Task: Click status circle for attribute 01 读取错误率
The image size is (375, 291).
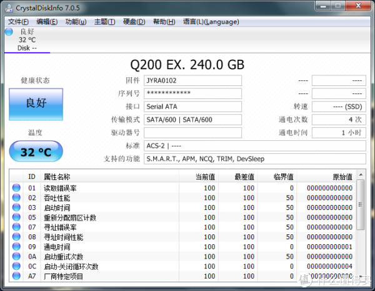Action: (16, 188)
